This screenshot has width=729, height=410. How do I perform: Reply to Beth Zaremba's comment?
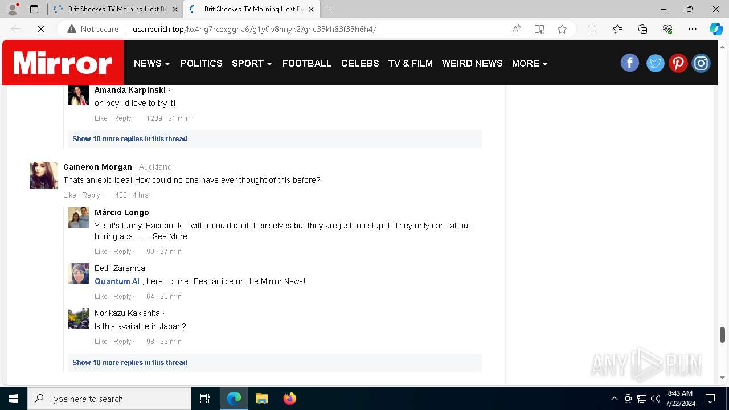coord(122,296)
